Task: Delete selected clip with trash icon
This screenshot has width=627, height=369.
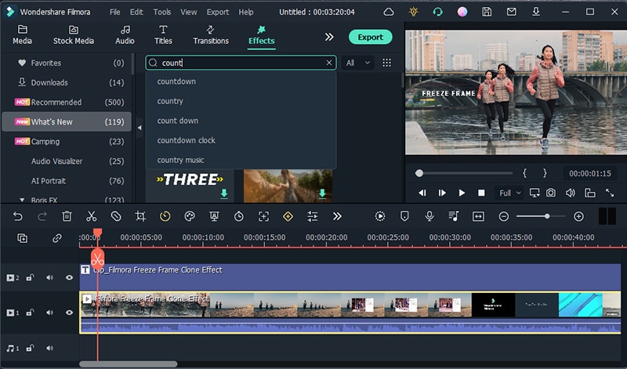Action: click(67, 216)
